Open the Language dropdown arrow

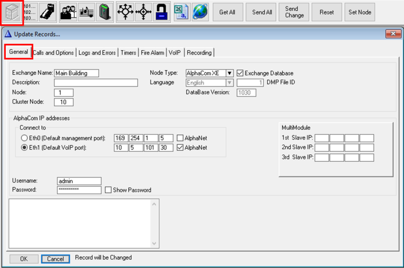(x=230, y=82)
